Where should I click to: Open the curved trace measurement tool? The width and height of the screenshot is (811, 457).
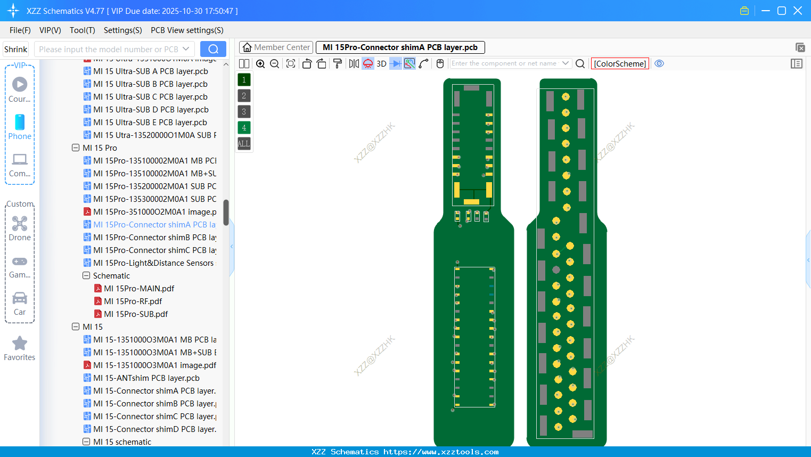423,63
